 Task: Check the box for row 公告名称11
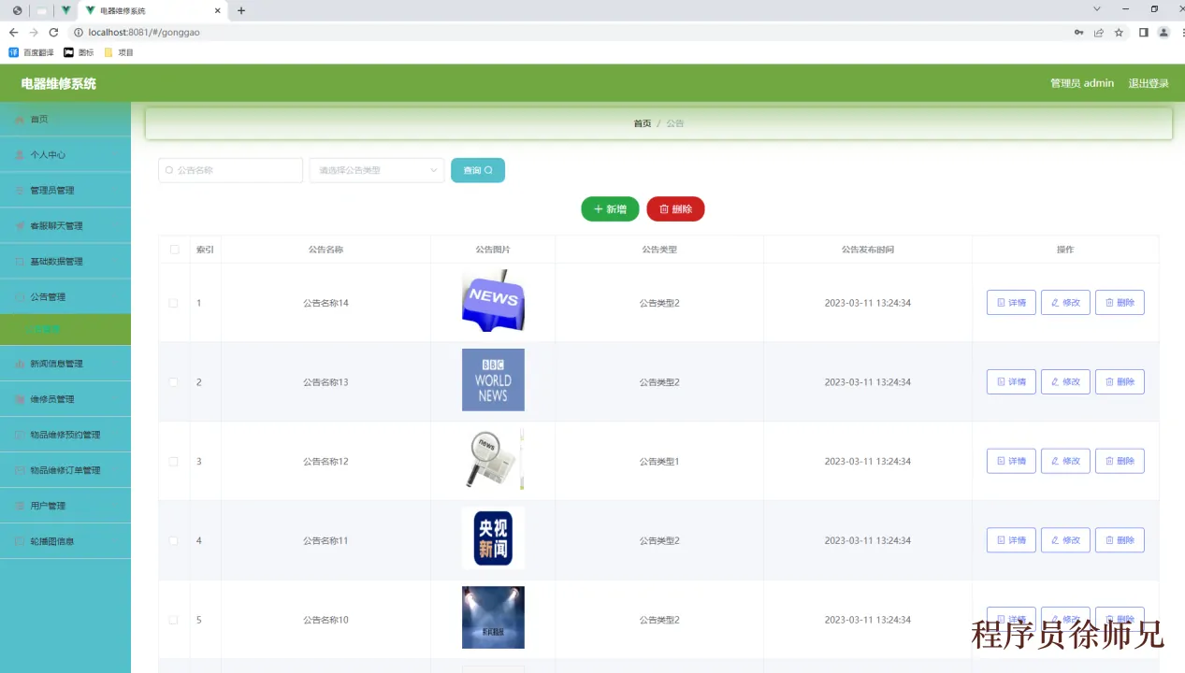[x=173, y=540]
